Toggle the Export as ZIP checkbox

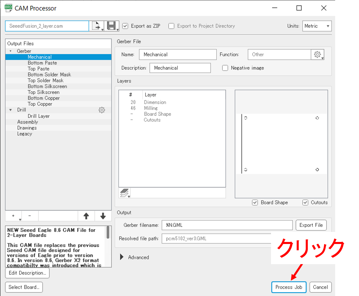click(x=125, y=26)
